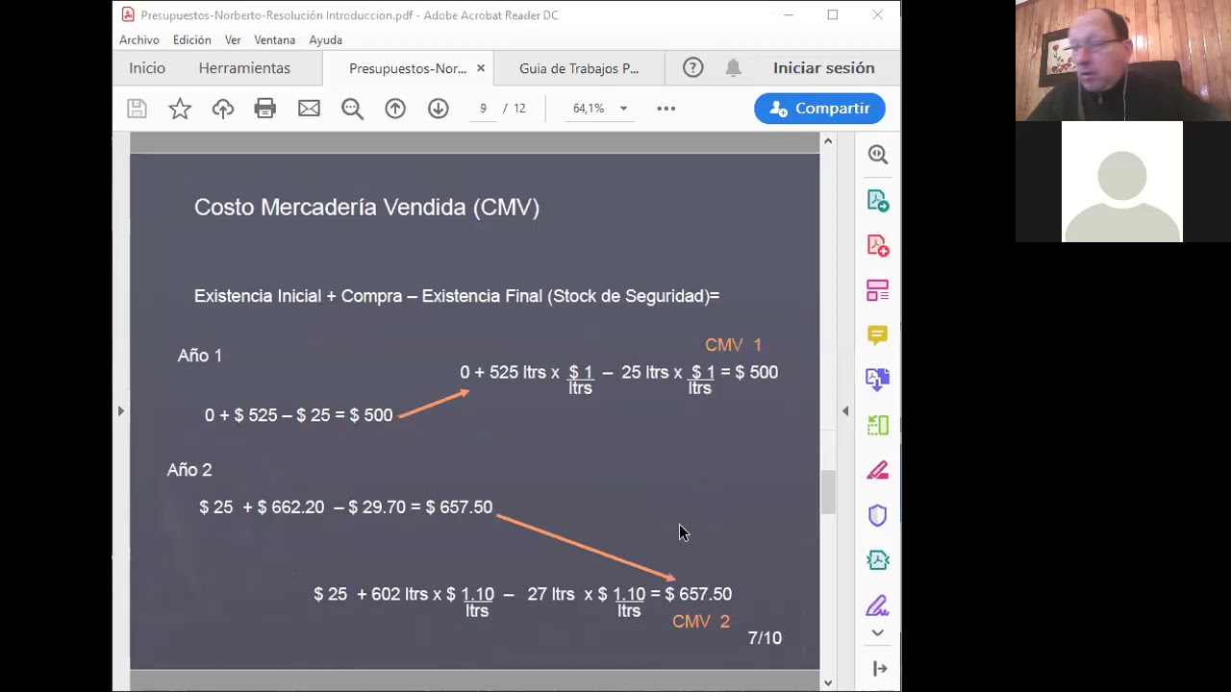Click the Compartir button
1231x692 pixels.
click(x=819, y=109)
